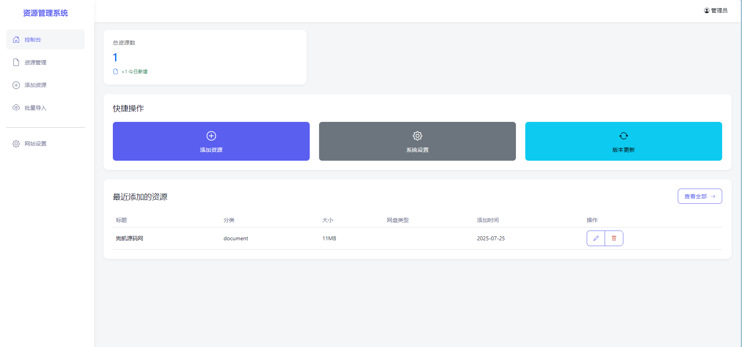This screenshot has height=347, width=742.
Task: Click the user avatar icon beside 管理员
Action: click(x=707, y=10)
